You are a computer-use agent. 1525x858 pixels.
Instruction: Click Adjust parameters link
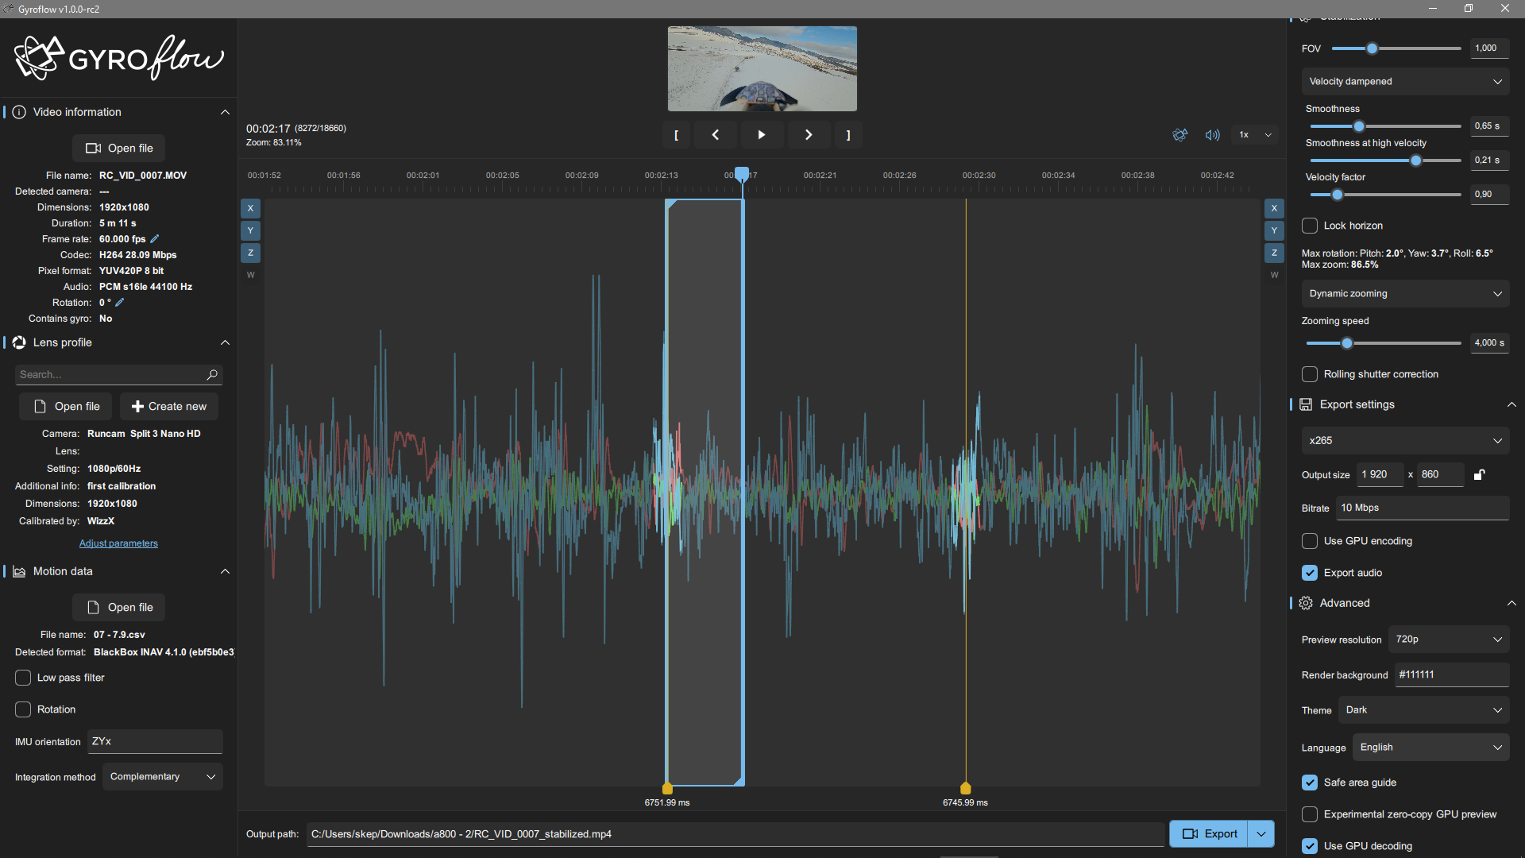(118, 543)
